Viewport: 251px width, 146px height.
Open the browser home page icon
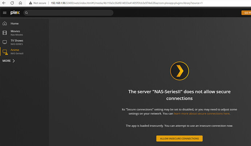coord(20,3)
